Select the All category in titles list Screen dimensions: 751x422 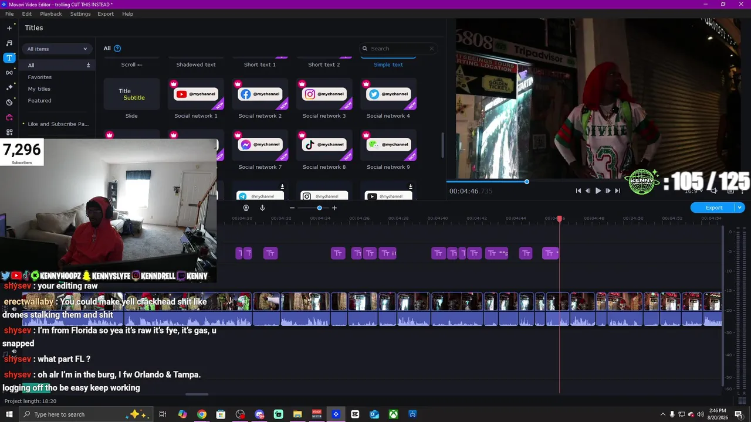pyautogui.click(x=57, y=65)
